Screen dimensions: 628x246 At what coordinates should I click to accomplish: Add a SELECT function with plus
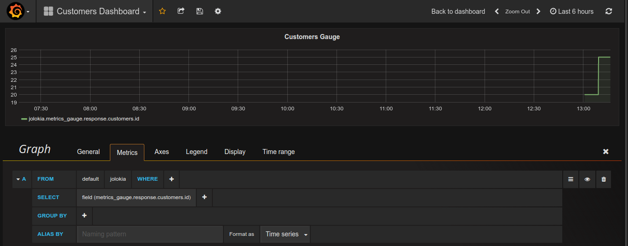click(205, 197)
